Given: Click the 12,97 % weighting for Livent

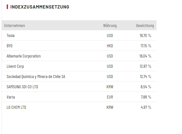Looking at the screenshot, I should (x=145, y=66).
